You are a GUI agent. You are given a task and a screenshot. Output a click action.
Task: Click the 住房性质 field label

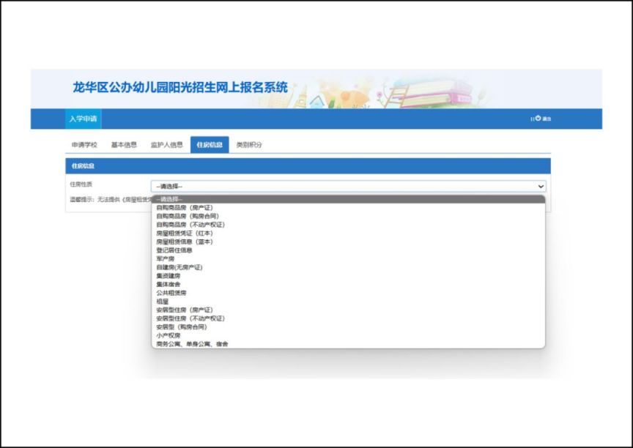81,184
